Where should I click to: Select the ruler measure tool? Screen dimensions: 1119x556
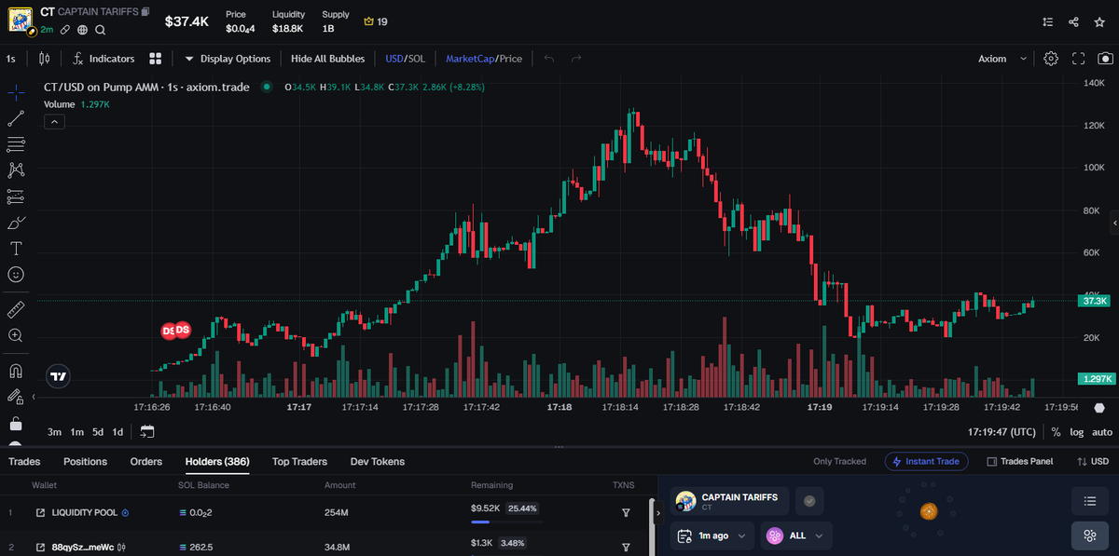click(x=16, y=309)
